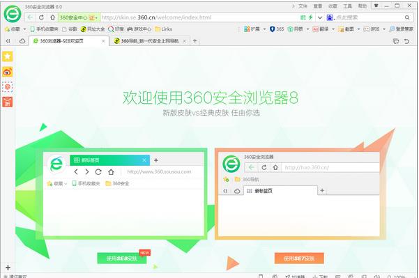The width and height of the screenshot is (419, 278).
Task: Select the orange SE7 skin preview
Action: [300, 194]
